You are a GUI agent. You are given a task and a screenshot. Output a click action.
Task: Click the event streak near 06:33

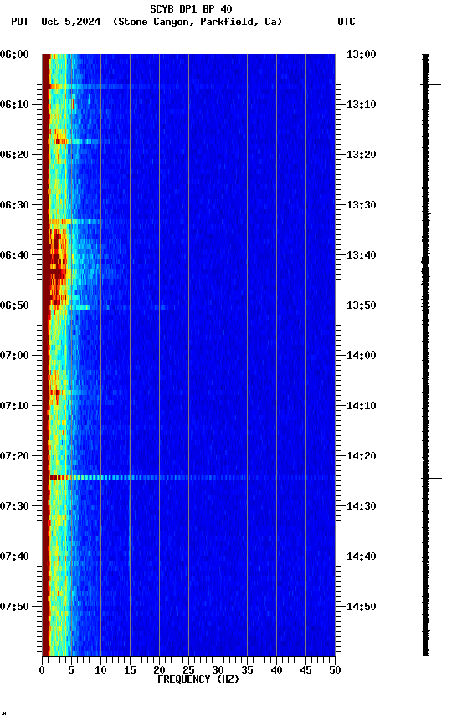pyautogui.click(x=75, y=222)
